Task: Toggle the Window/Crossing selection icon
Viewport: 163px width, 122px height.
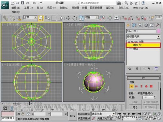Action: pyautogui.click(x=61, y=18)
